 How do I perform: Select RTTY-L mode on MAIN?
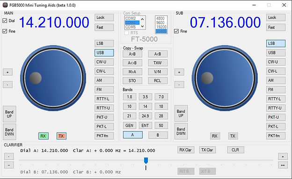click(104, 99)
